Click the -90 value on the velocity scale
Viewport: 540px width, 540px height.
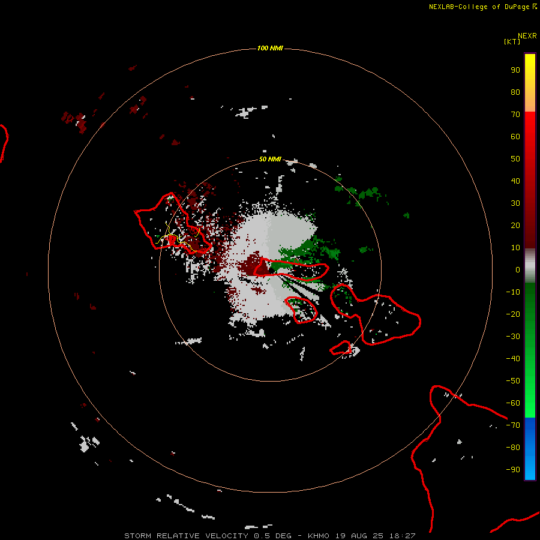[x=513, y=470]
